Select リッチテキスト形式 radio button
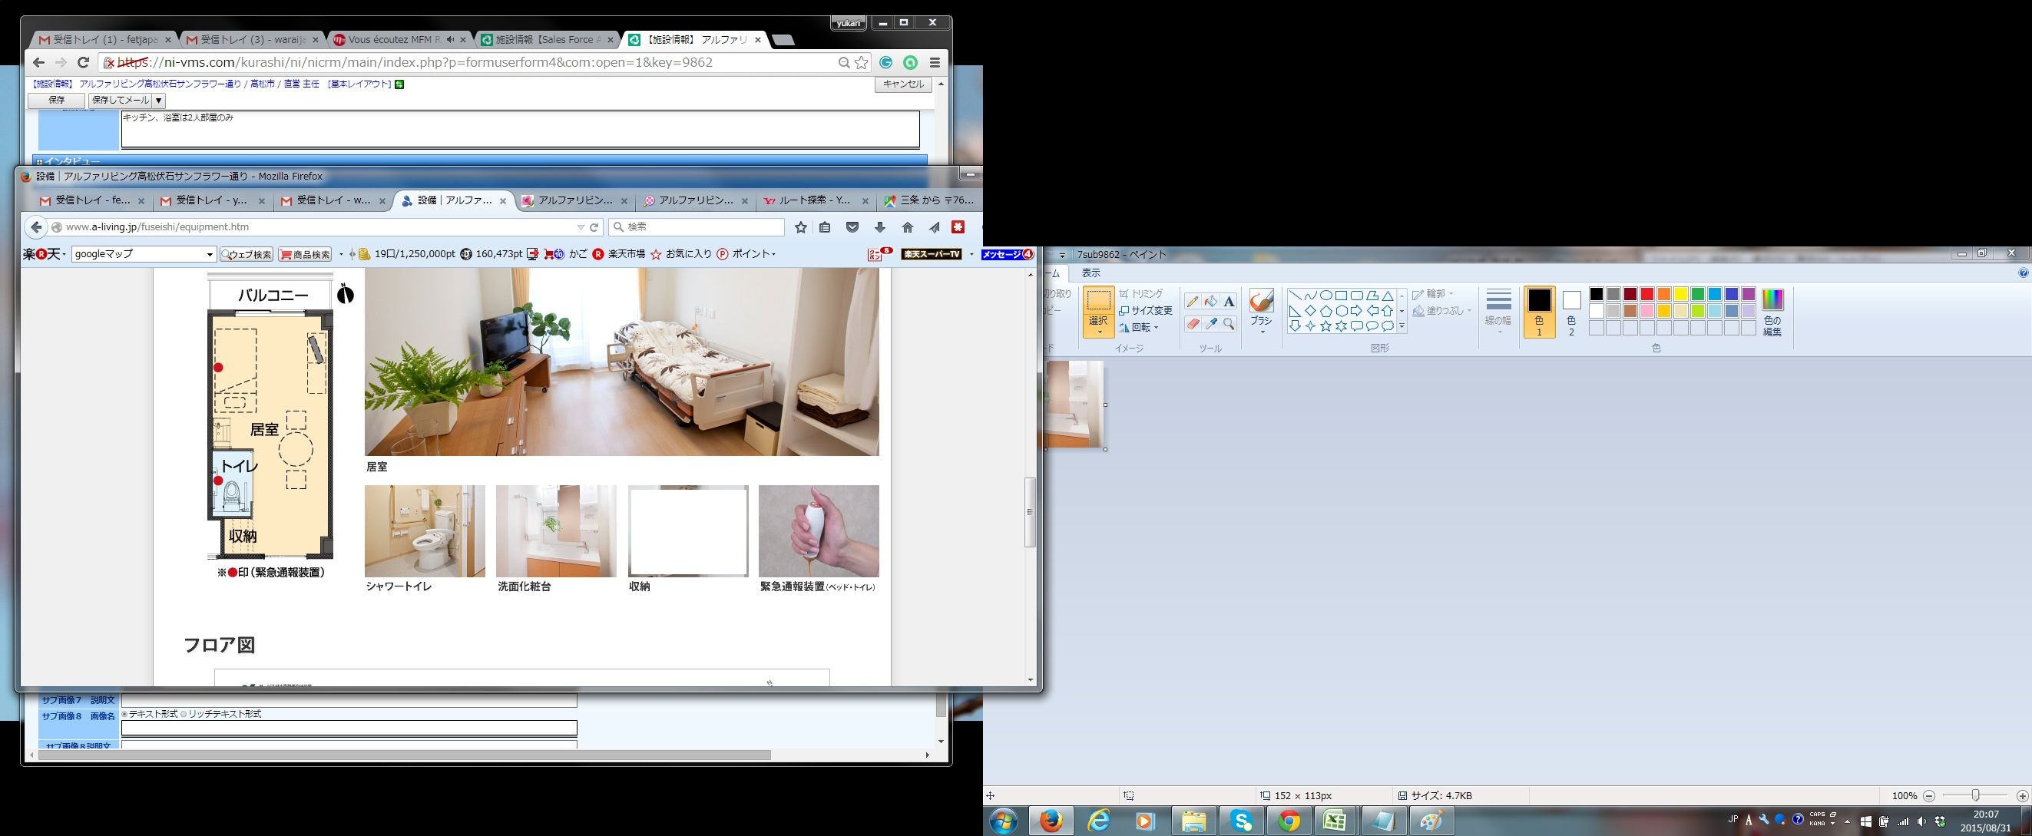This screenshot has width=2032, height=836. 184,715
